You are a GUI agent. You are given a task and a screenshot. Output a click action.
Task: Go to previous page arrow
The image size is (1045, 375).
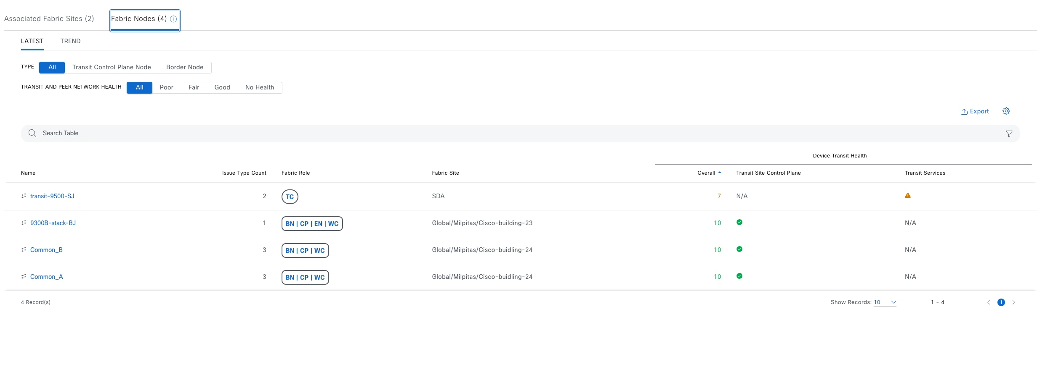click(x=988, y=302)
